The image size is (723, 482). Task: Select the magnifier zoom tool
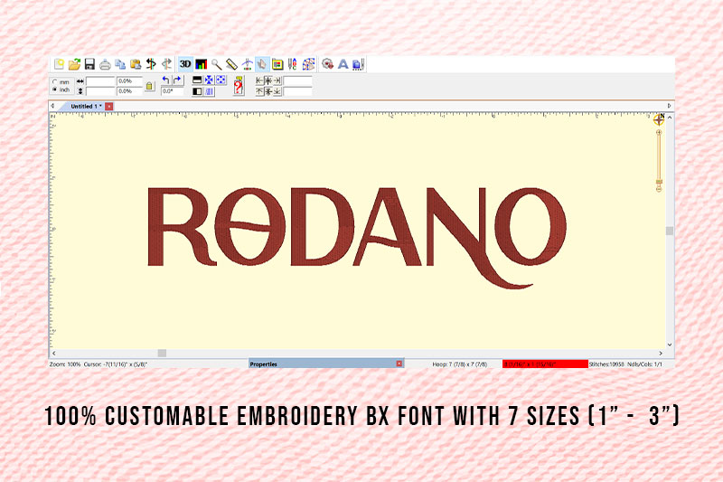coord(216,64)
